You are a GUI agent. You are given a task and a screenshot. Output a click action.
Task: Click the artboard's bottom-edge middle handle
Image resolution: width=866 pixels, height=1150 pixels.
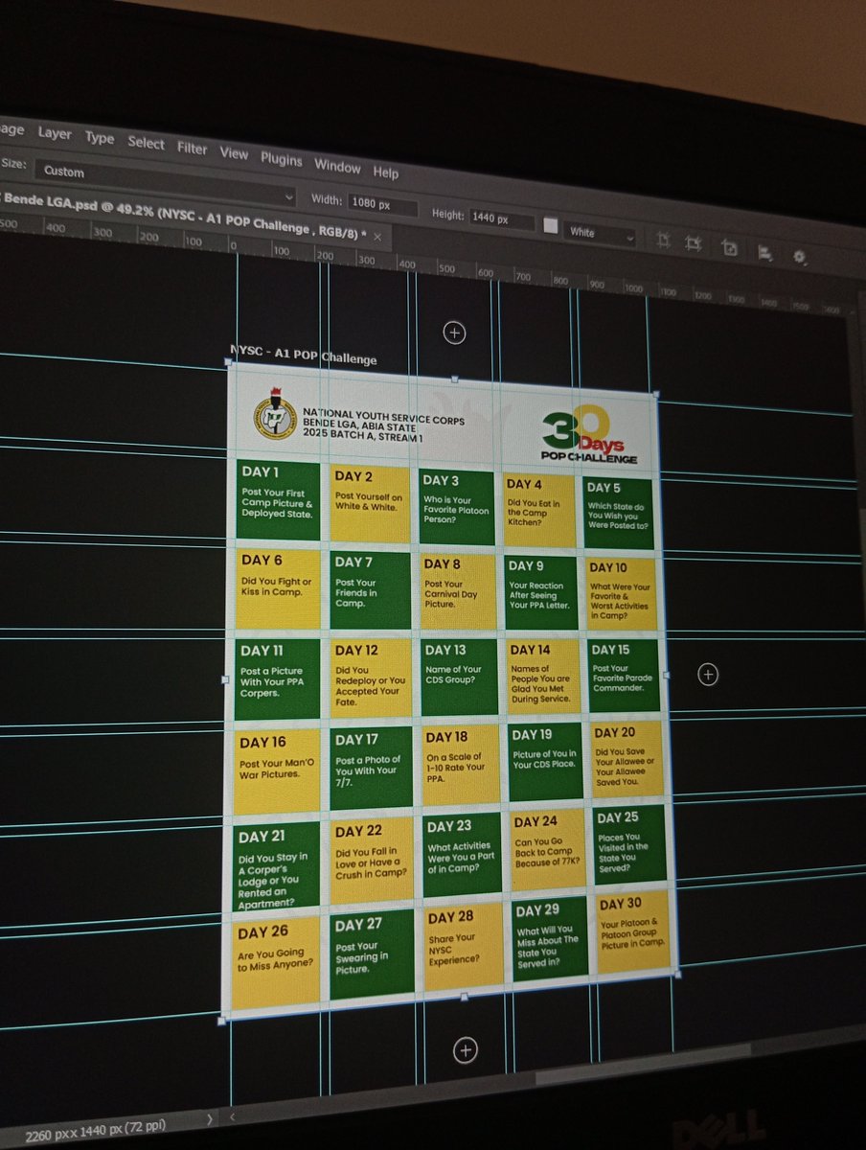[x=465, y=997]
